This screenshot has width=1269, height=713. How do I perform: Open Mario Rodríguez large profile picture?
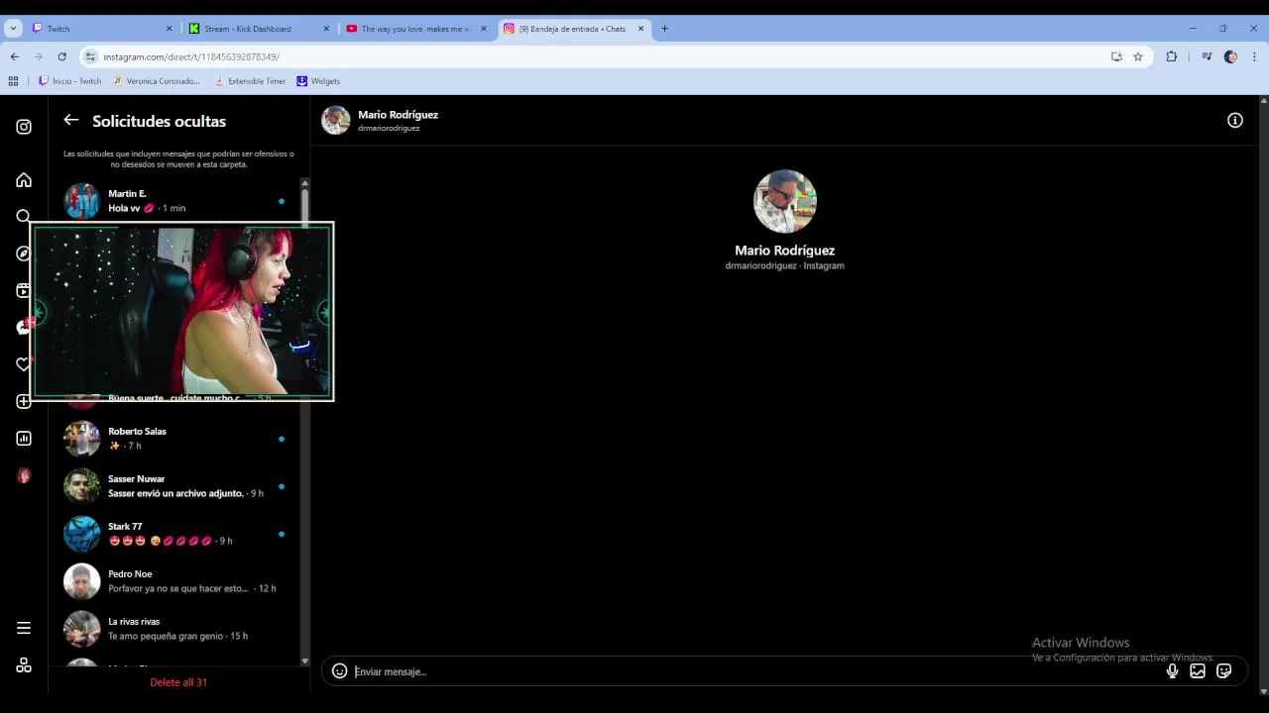click(784, 202)
